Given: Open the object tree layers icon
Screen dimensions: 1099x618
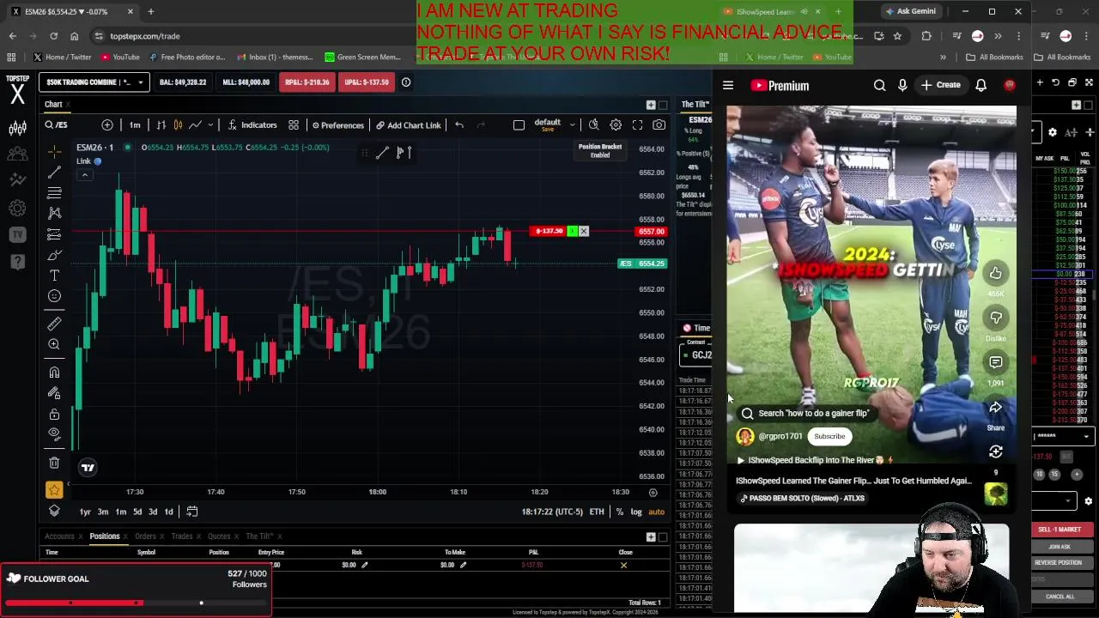Looking at the screenshot, I should (x=54, y=511).
